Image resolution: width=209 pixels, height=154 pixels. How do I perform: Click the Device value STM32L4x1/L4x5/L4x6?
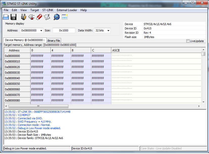click(x=158, y=24)
